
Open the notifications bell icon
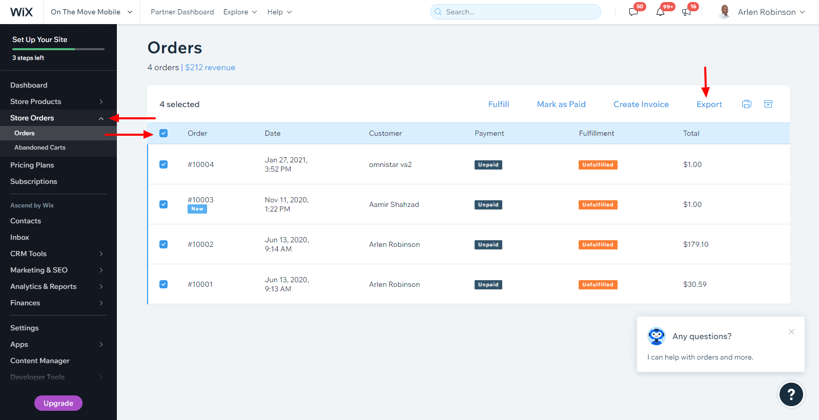tap(660, 12)
